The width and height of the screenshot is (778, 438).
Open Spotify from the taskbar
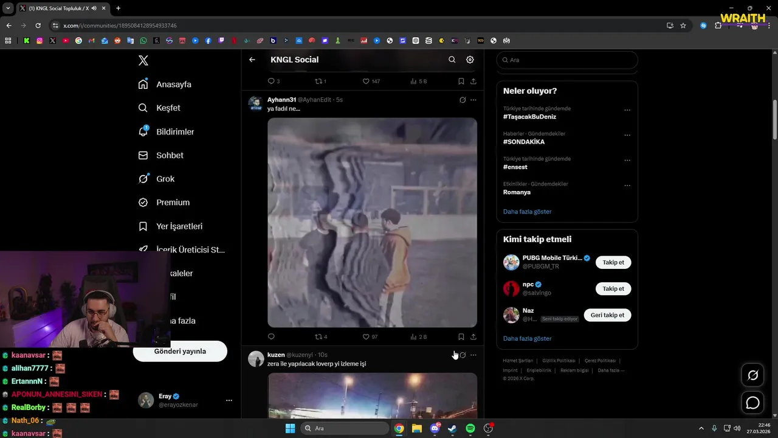(470, 428)
